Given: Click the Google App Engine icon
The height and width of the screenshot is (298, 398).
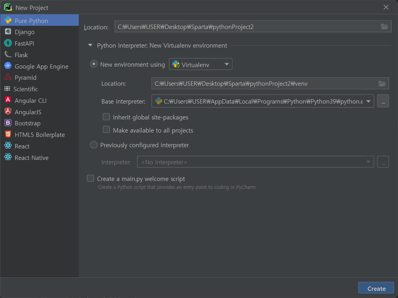Looking at the screenshot, I should (x=8, y=66).
